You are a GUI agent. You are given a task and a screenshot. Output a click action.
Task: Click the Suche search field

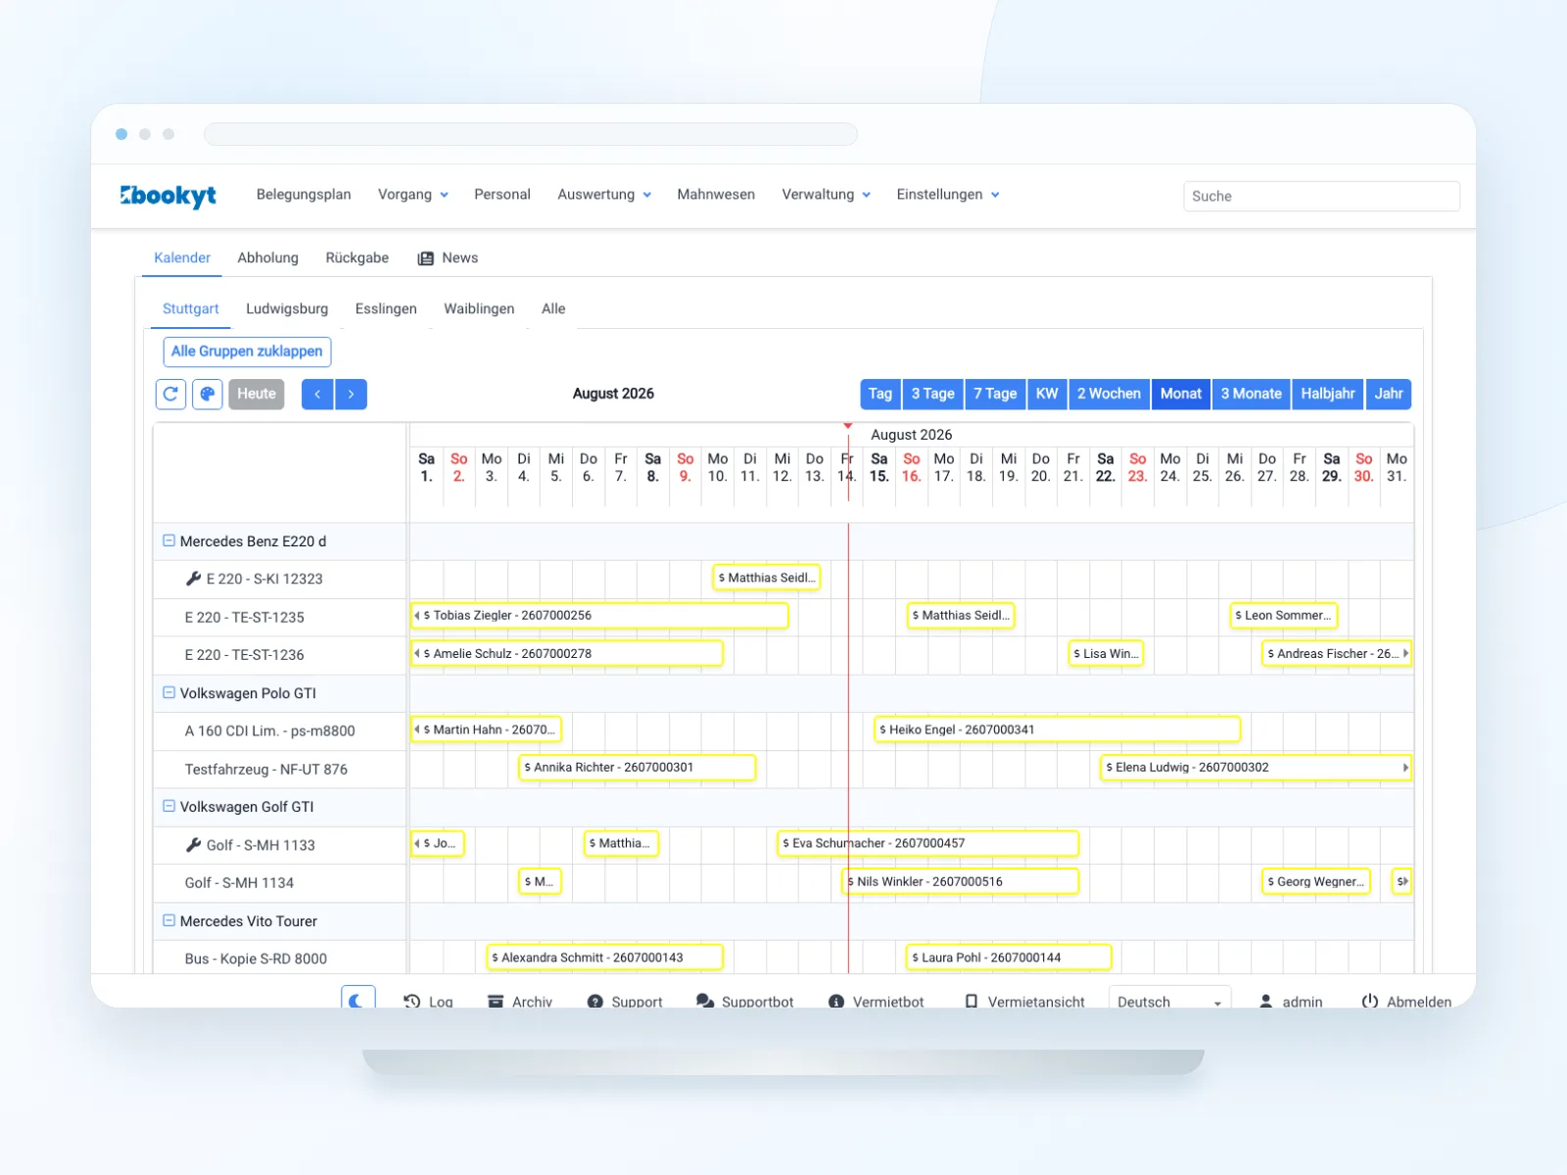click(x=1321, y=196)
